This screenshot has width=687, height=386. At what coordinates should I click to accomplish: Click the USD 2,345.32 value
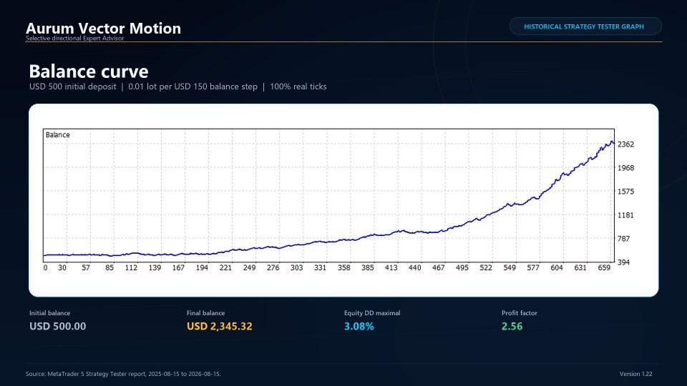(220, 327)
